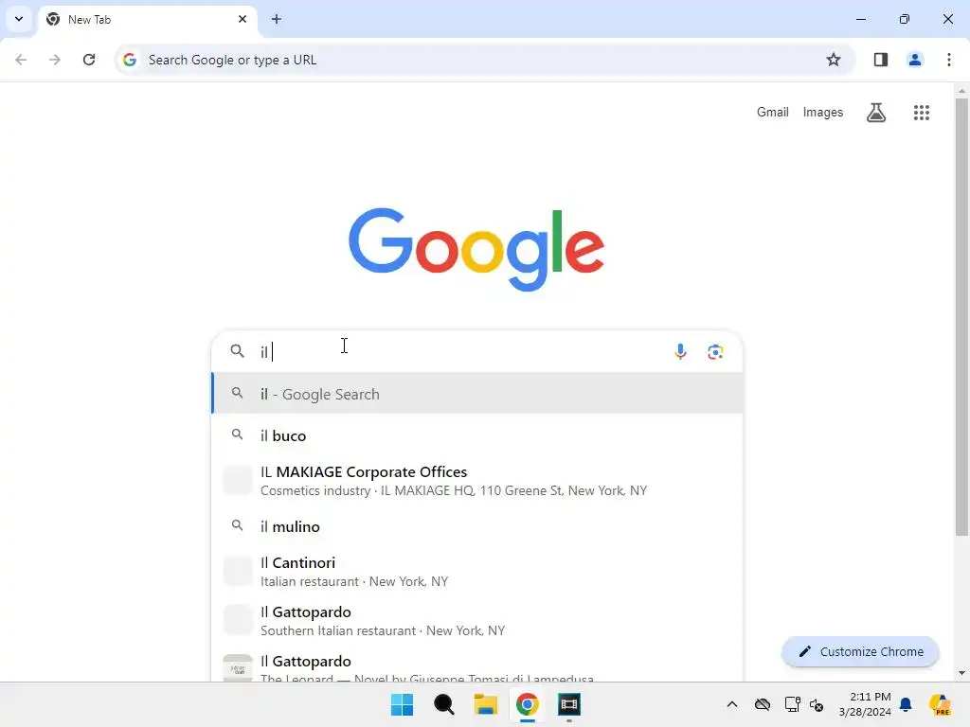
Task: Open the Chrome side panel
Action: (880, 60)
